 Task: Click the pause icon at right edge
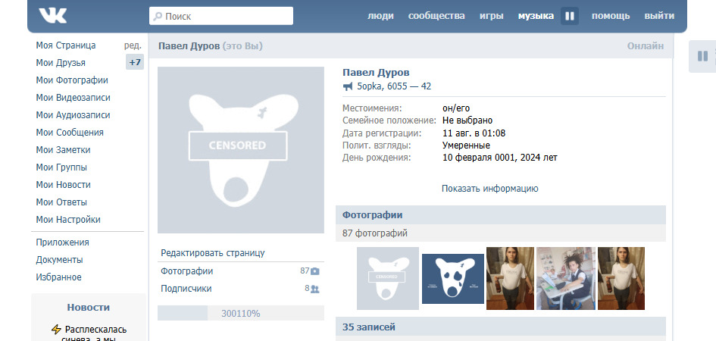pyautogui.click(x=703, y=56)
